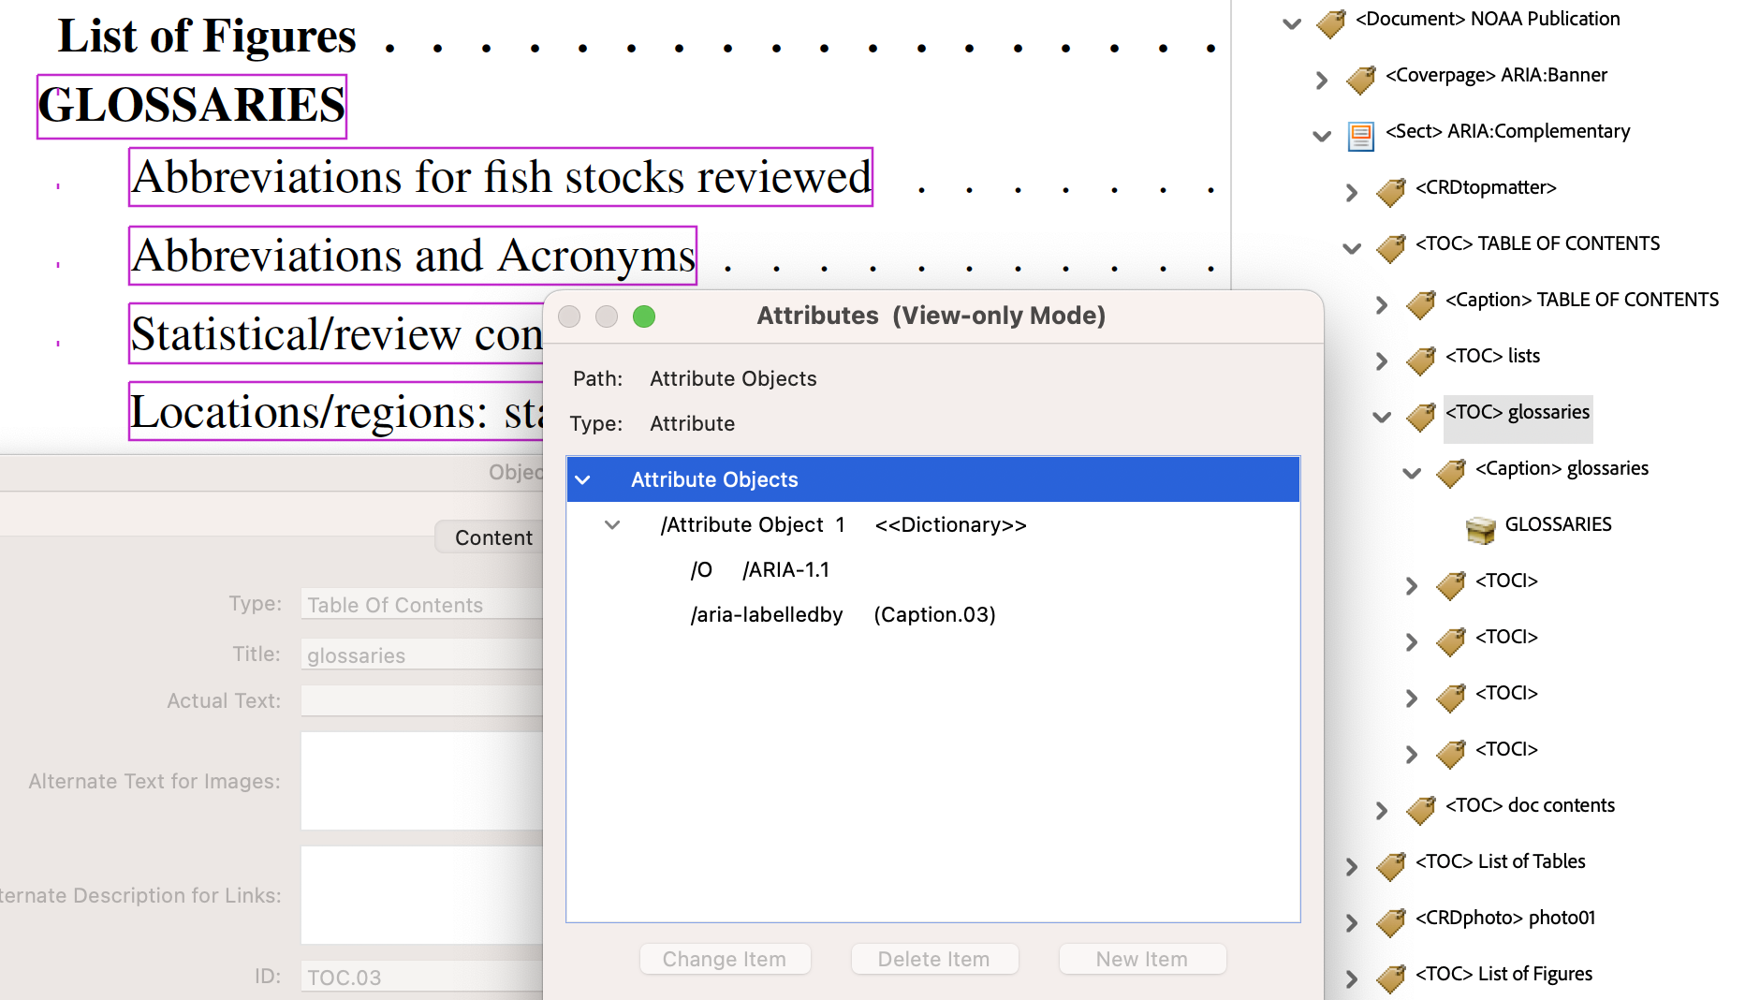This screenshot has height=1000, width=1760.
Task: Collapse the Caption glossaries node
Action: click(x=1412, y=474)
